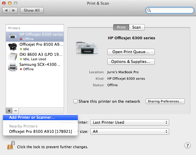Image resolution: width=196 pixels, height=155 pixels.
Task: Open Sharing Preferences
Action: click(165, 101)
